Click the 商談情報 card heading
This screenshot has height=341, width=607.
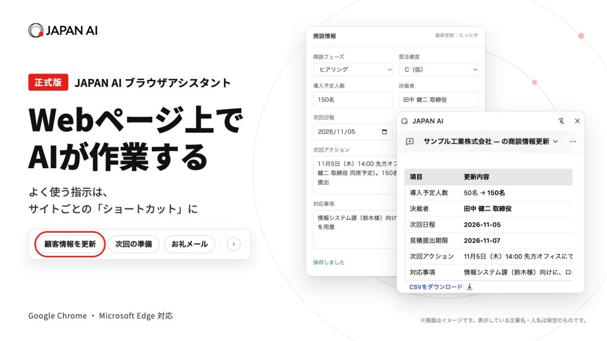pyautogui.click(x=324, y=36)
